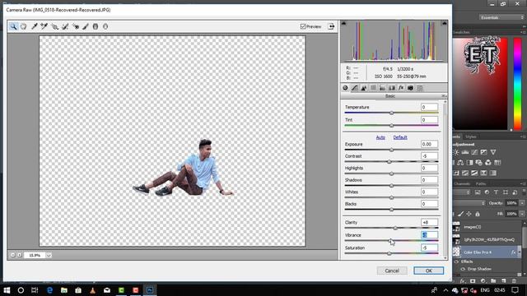Open the layer Fill dropdown arrow

point(522,214)
